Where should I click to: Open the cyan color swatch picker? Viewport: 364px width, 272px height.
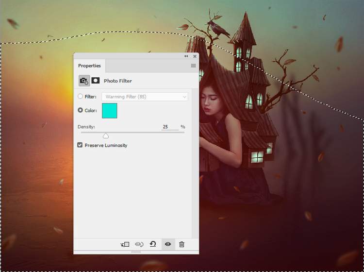point(110,111)
